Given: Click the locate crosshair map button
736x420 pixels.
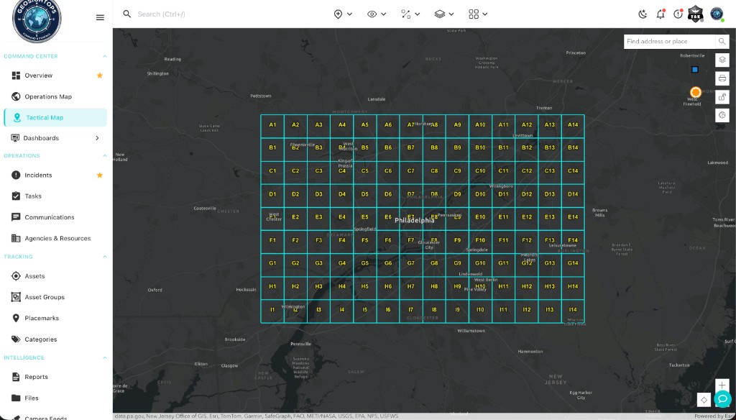Looking at the screenshot, I should tap(704, 400).
